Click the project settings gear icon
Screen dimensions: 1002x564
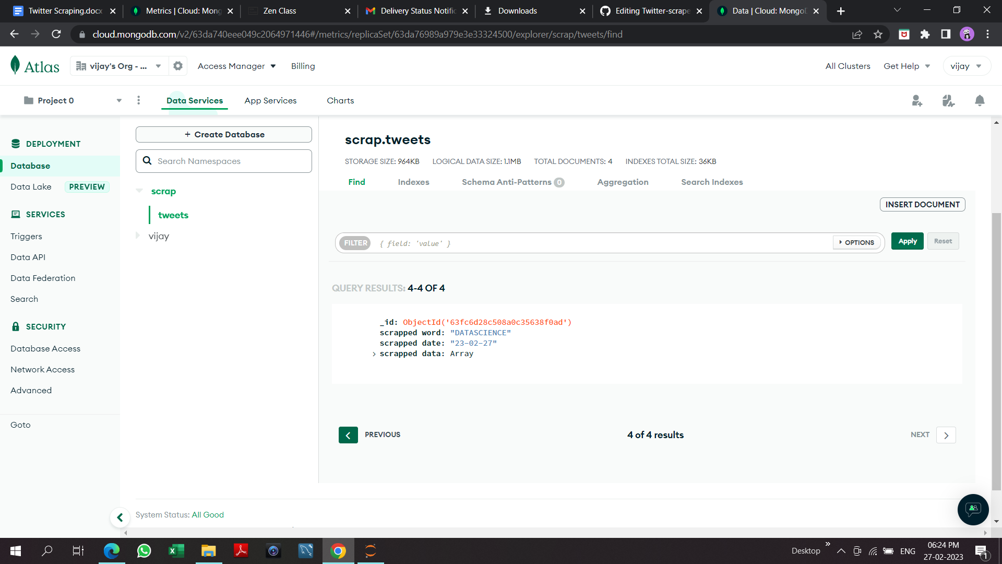[177, 65]
